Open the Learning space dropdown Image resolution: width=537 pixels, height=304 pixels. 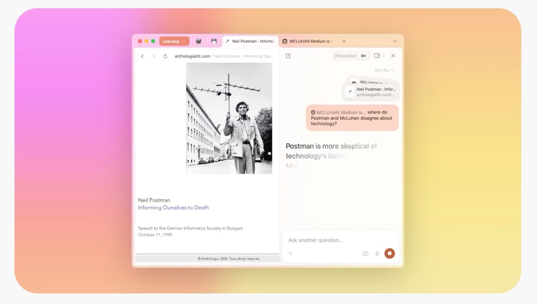pos(174,41)
